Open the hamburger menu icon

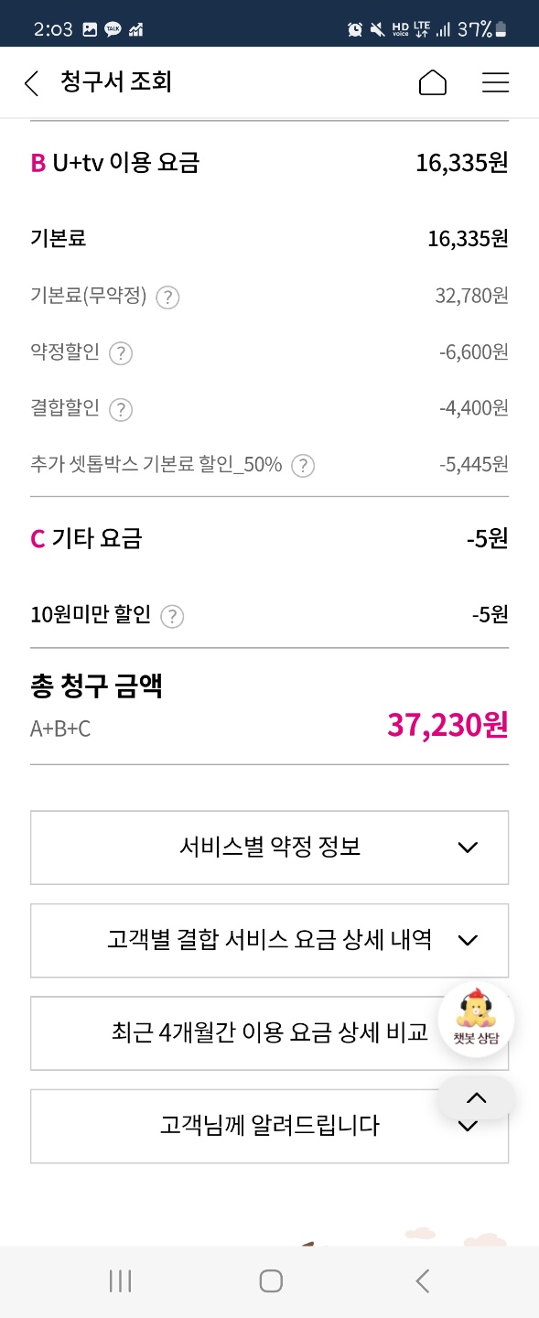(495, 82)
